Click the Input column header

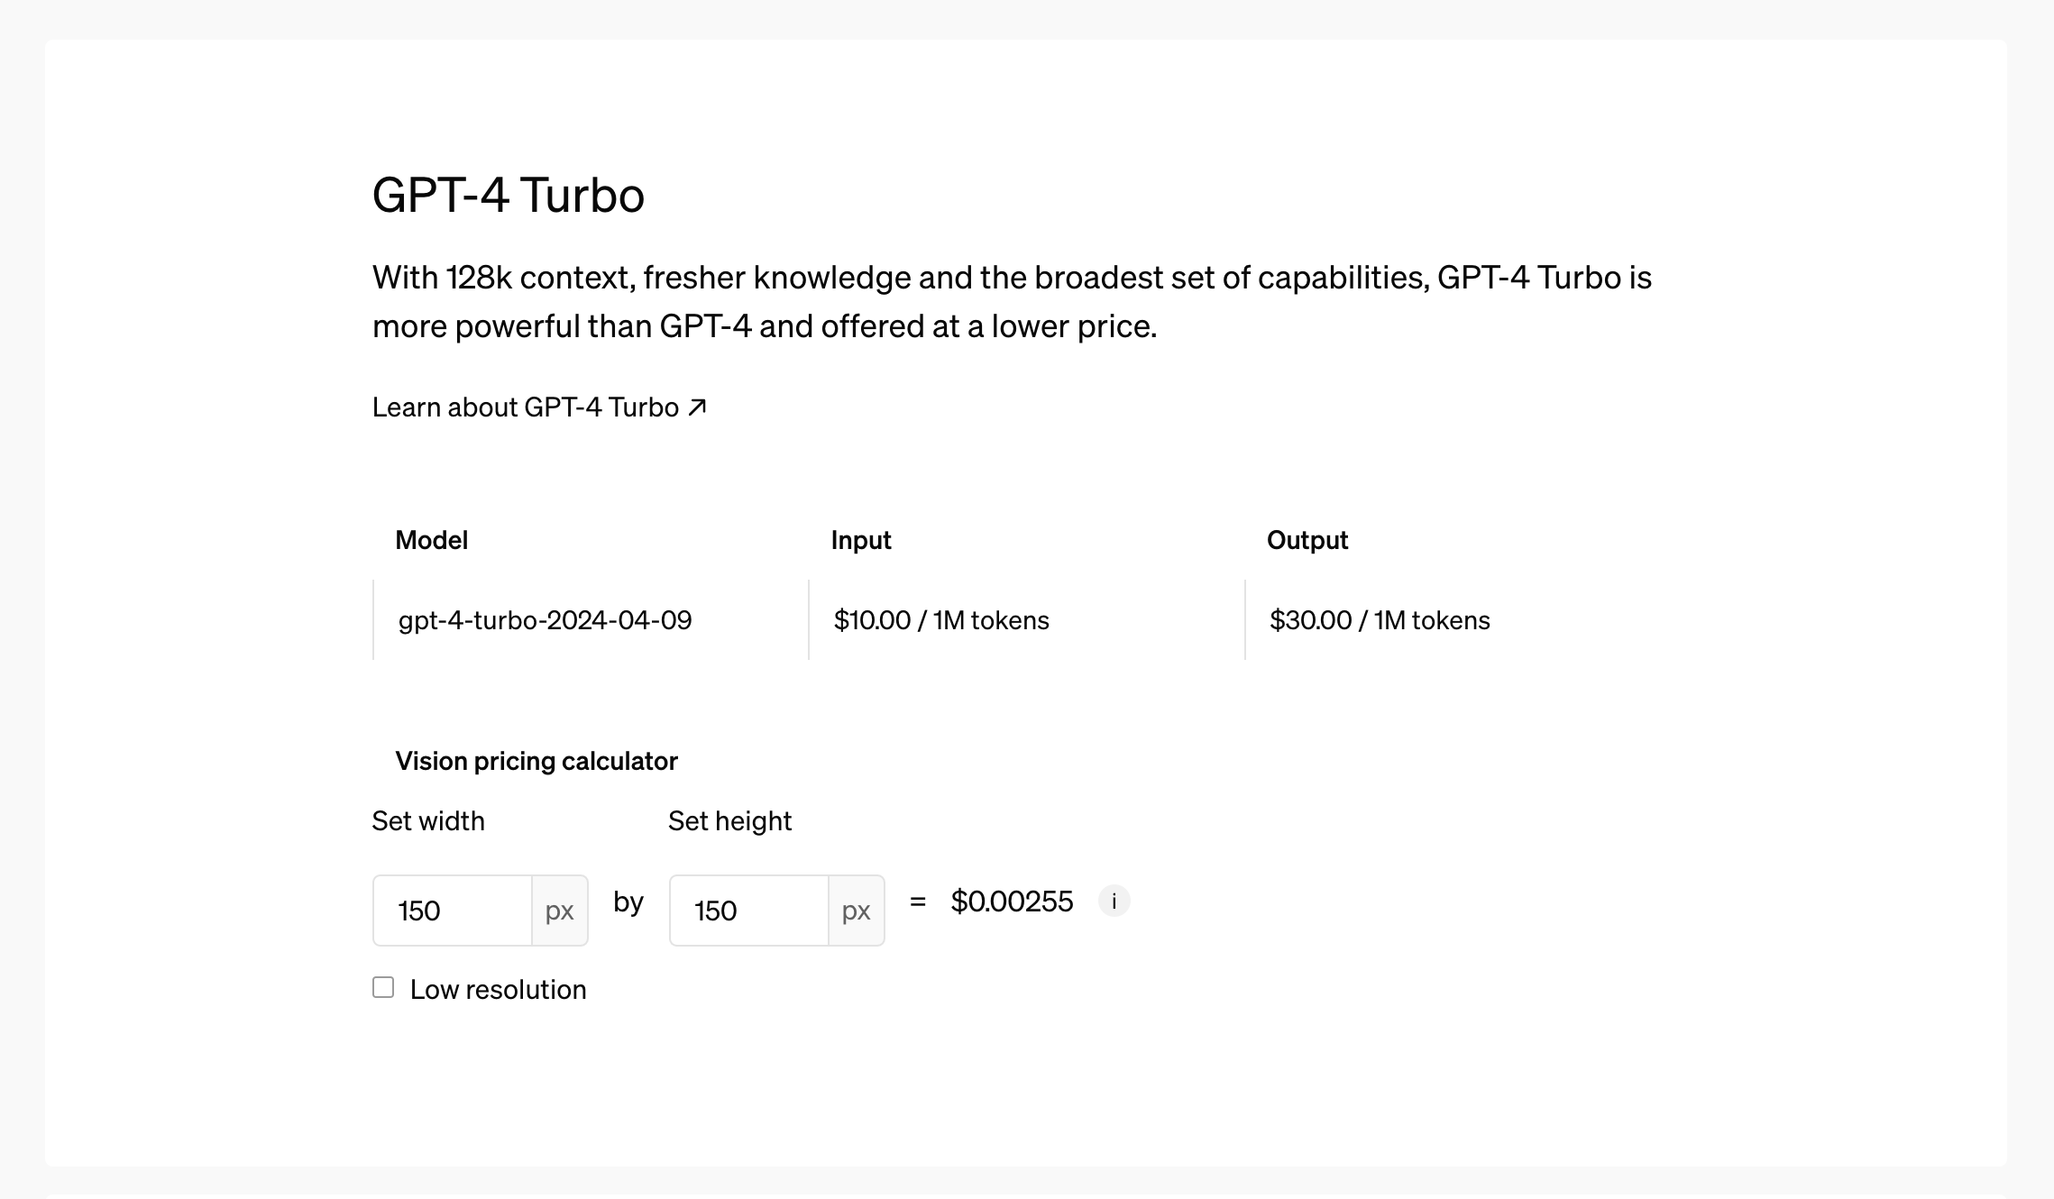click(x=861, y=540)
